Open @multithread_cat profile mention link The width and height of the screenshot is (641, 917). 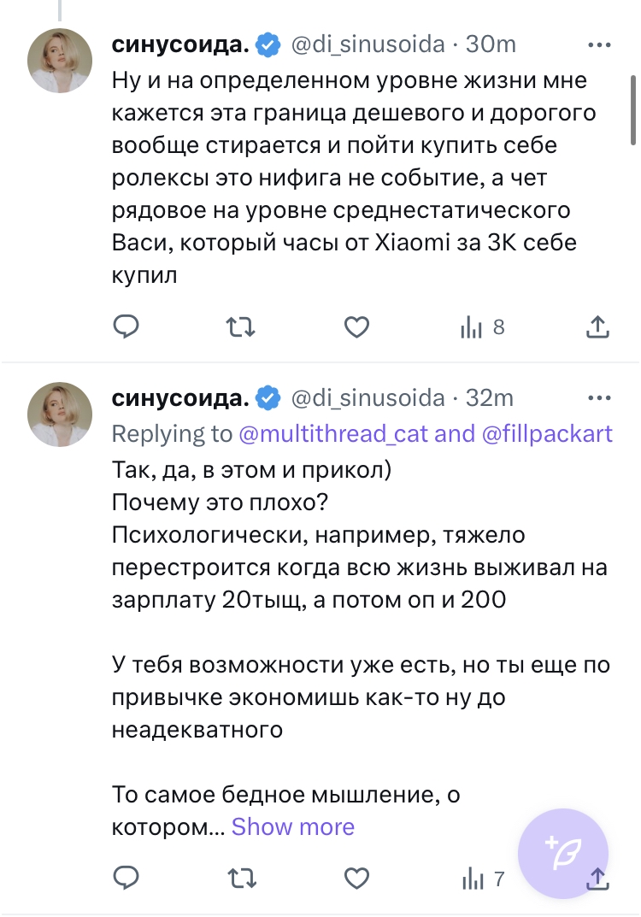(333, 433)
